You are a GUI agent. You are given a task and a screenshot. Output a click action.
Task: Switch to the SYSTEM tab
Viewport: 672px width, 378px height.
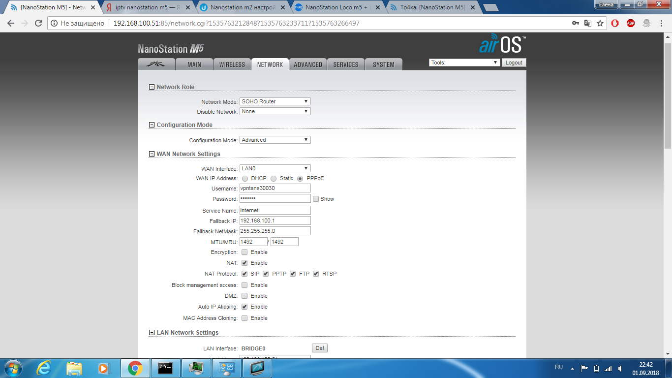click(384, 64)
